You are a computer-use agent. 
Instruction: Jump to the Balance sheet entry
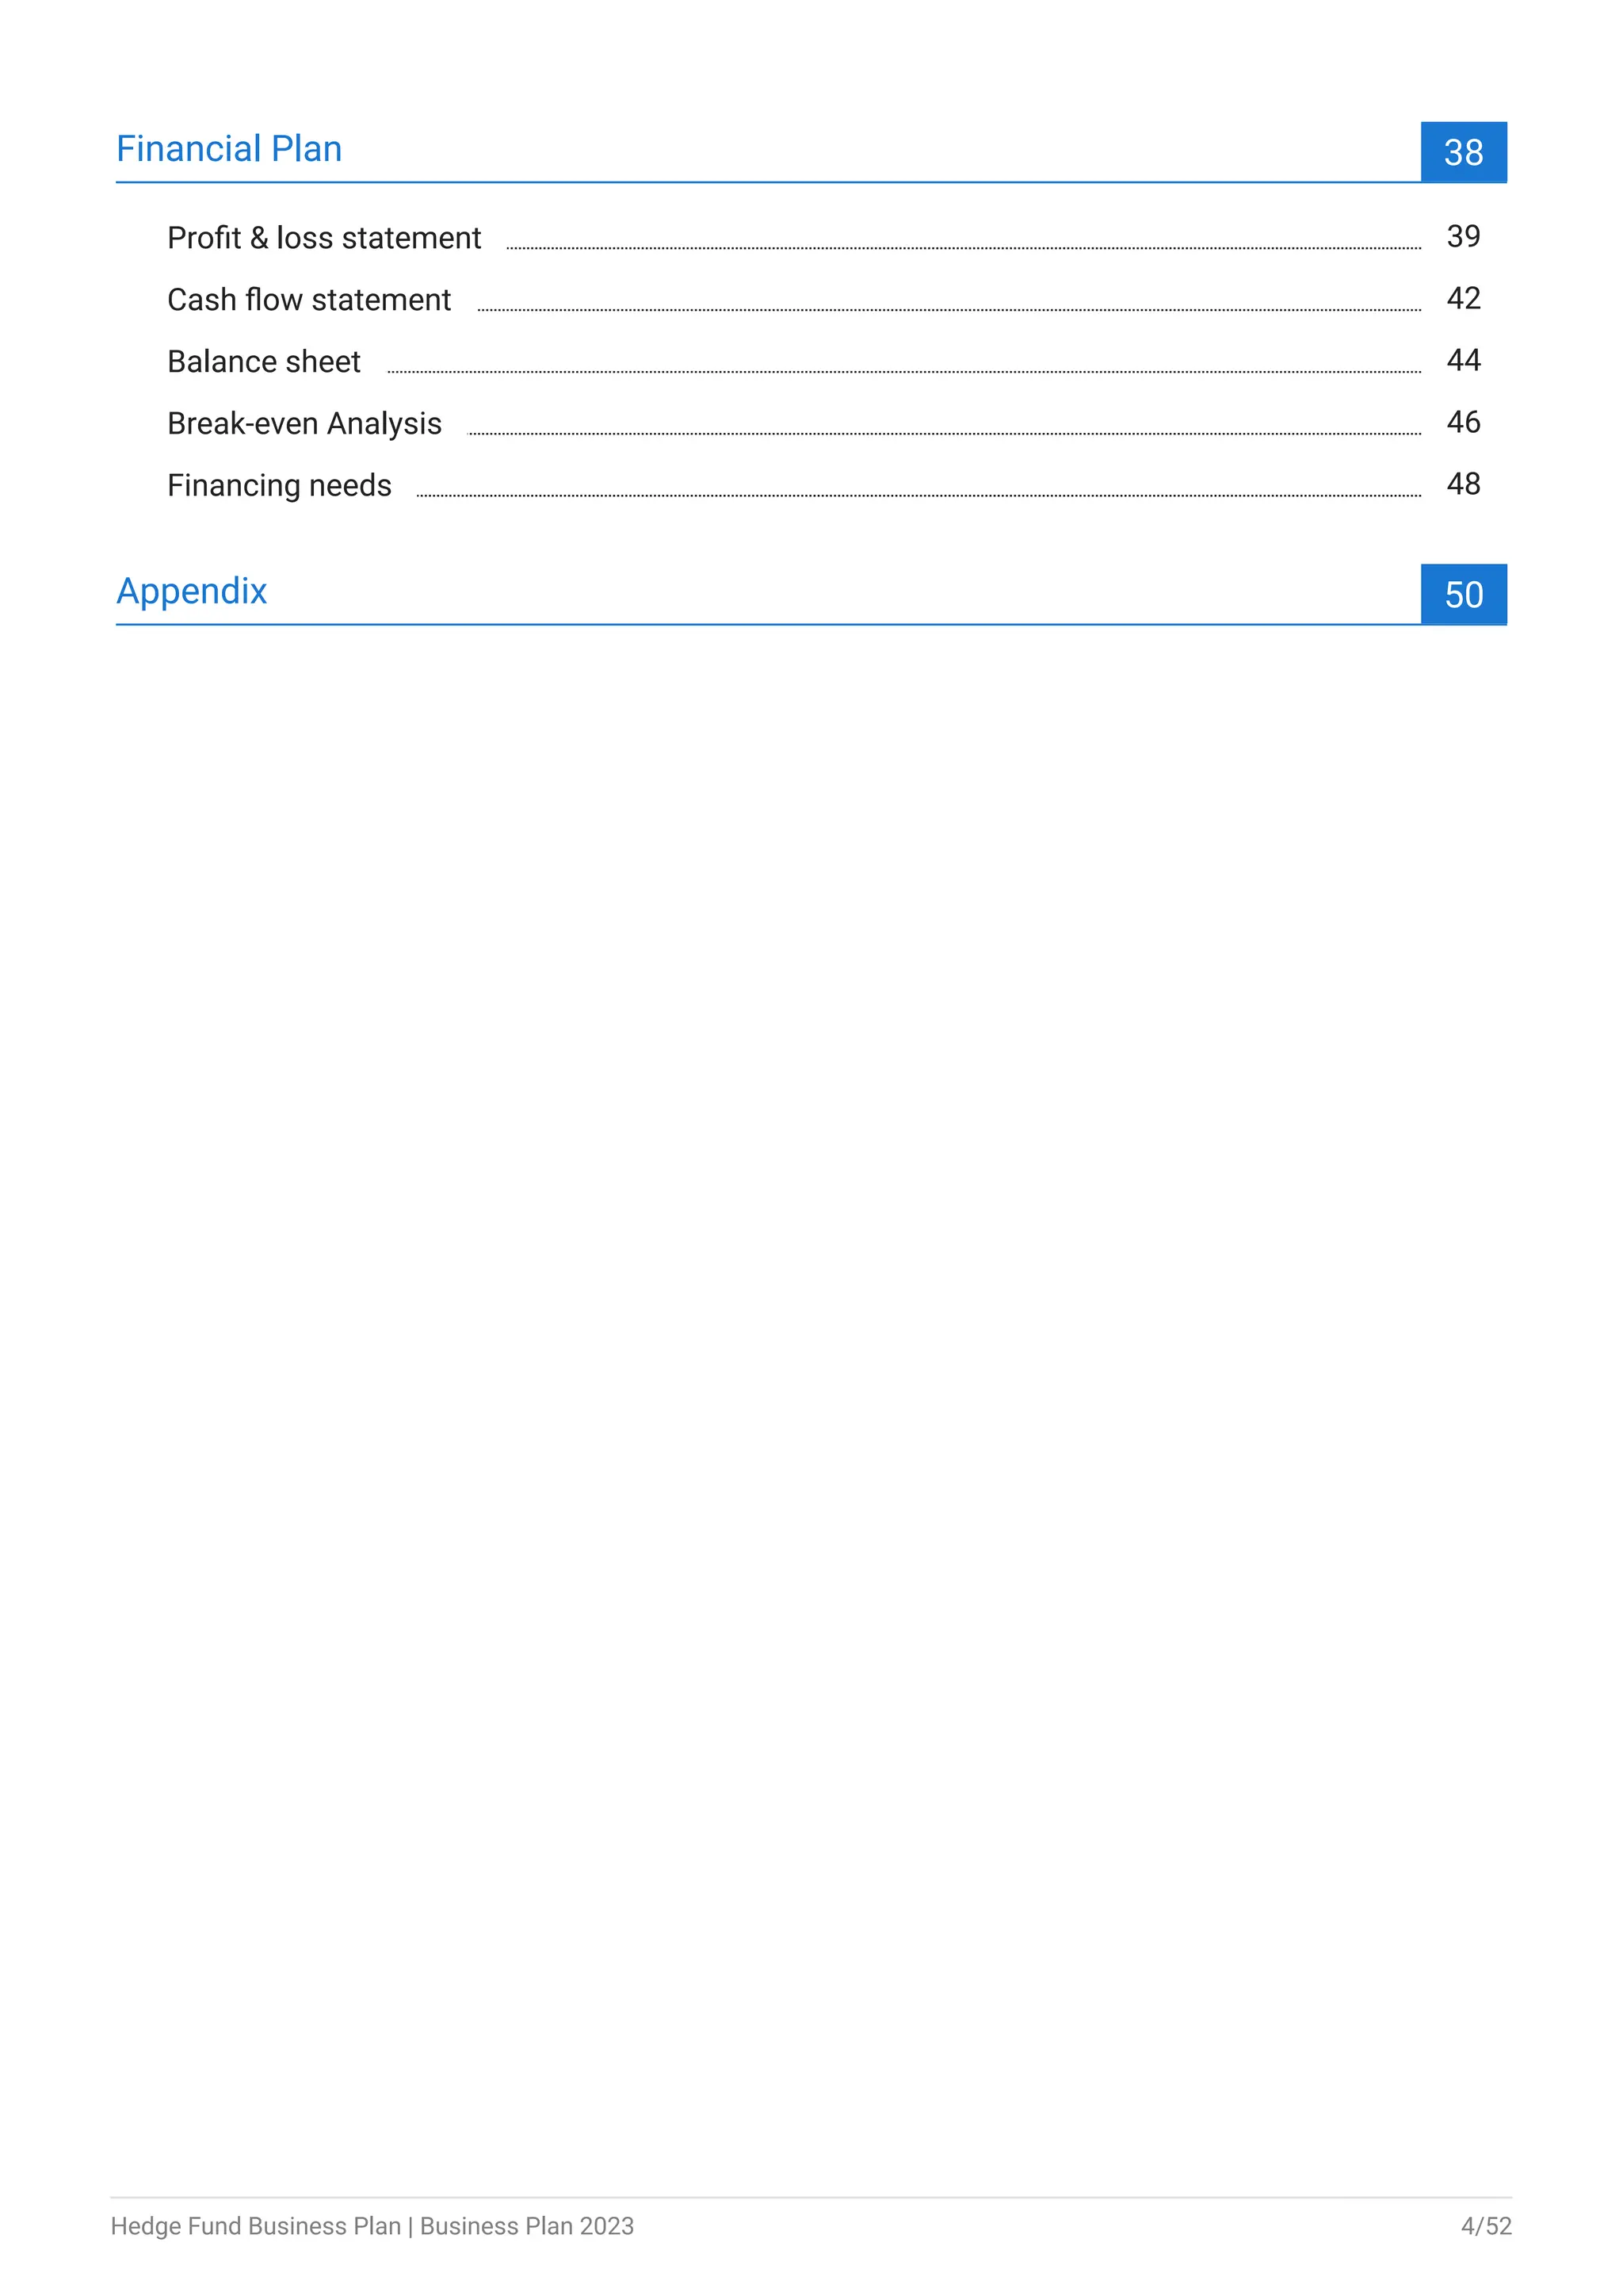click(x=264, y=362)
